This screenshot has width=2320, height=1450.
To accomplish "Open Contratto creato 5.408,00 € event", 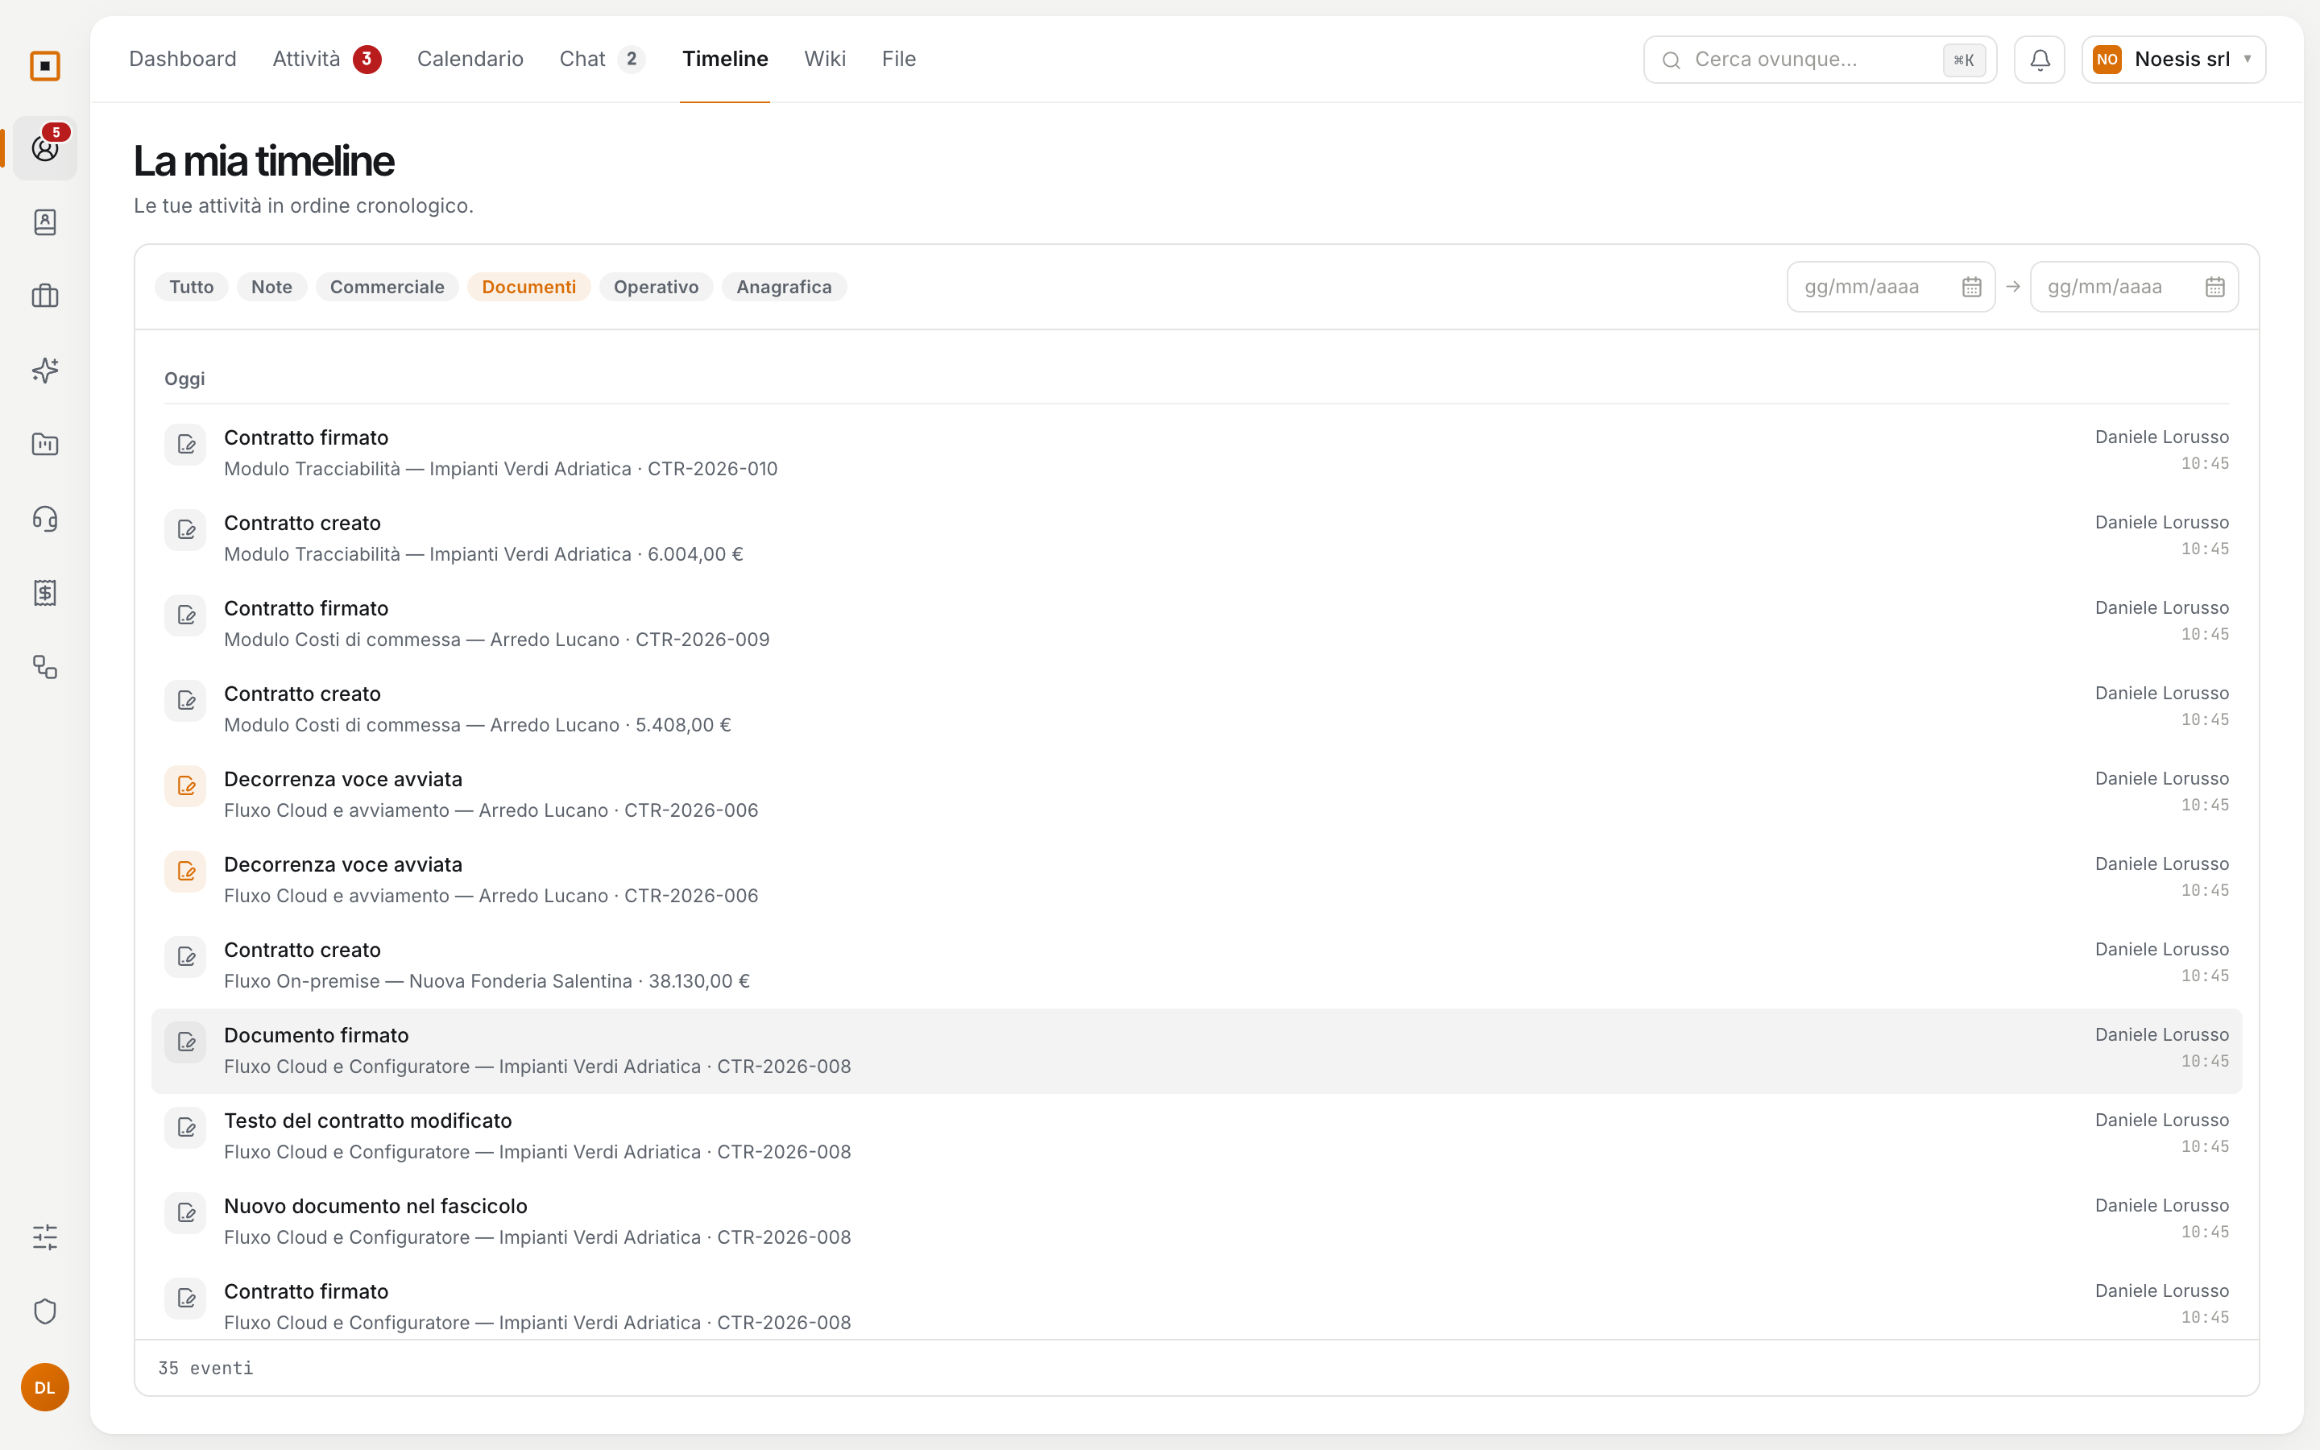I will pos(1196,709).
